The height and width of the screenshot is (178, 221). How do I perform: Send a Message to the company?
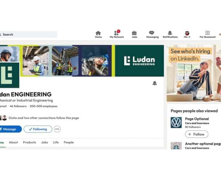10,129
